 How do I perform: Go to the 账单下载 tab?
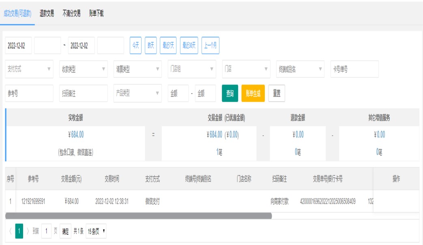(97, 13)
